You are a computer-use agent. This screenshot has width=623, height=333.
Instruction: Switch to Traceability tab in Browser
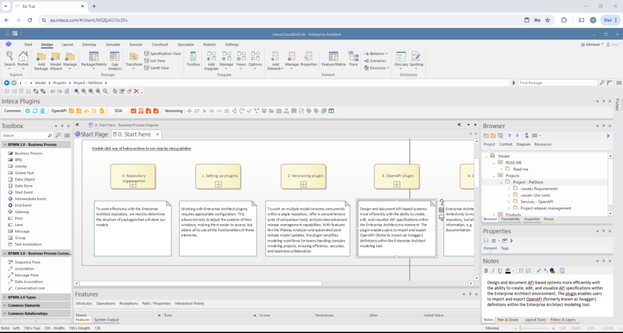(x=510, y=219)
